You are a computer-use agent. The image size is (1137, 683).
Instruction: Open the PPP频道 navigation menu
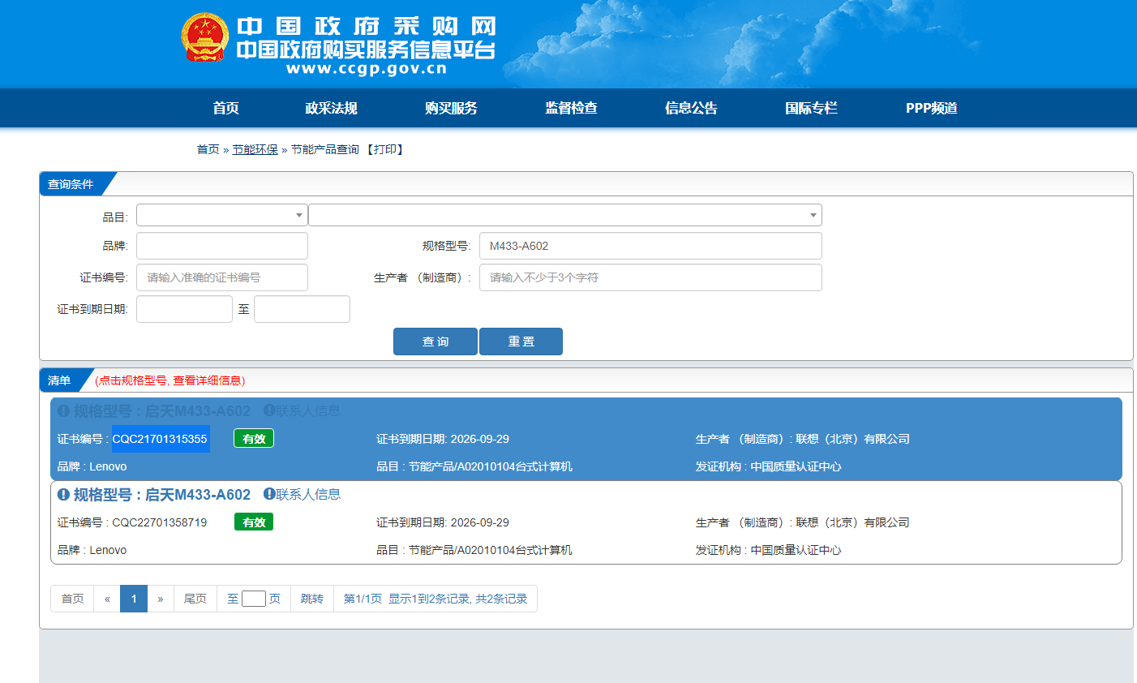click(931, 108)
